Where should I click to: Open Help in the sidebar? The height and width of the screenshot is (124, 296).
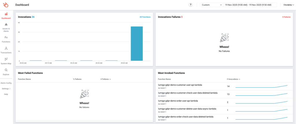6,94
